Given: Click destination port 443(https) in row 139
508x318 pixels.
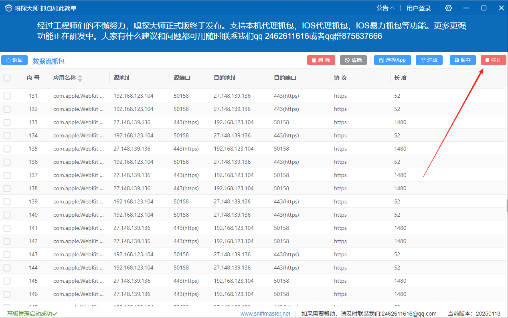Looking at the screenshot, I should [x=286, y=202].
